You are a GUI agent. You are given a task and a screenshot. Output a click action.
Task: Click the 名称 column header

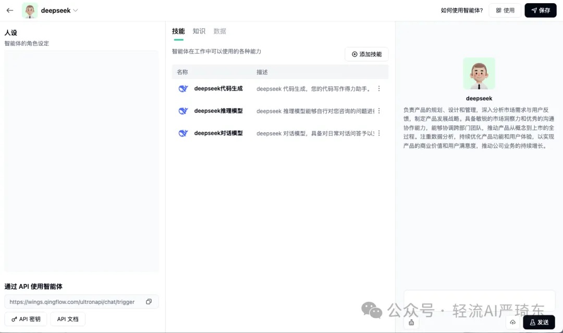182,72
